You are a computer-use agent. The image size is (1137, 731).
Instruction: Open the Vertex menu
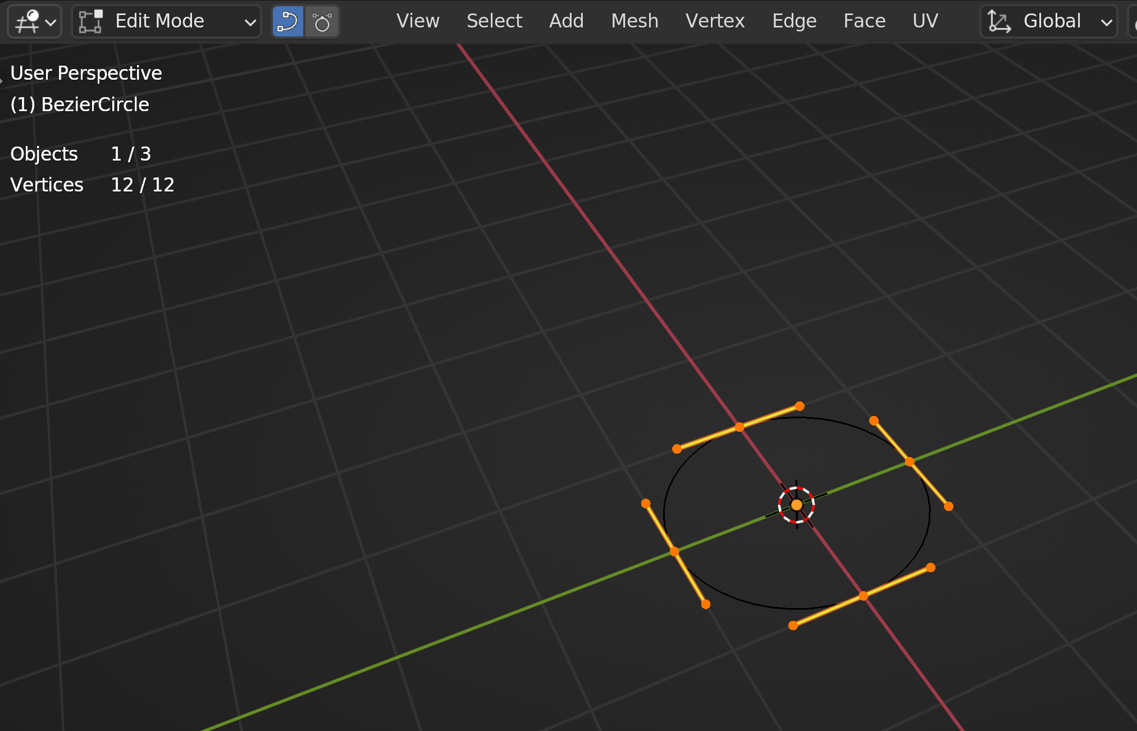715,21
